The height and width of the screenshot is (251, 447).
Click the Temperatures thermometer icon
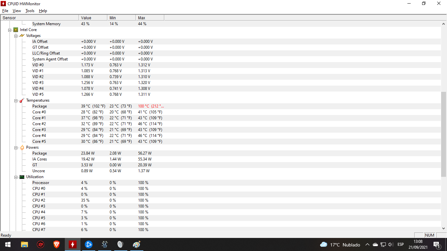(x=22, y=100)
